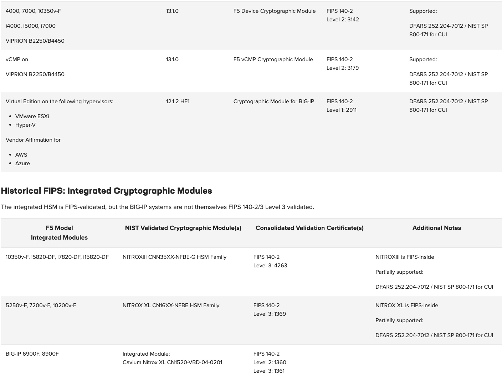
Task: Select the Azure bullet item
Action: tap(23, 163)
